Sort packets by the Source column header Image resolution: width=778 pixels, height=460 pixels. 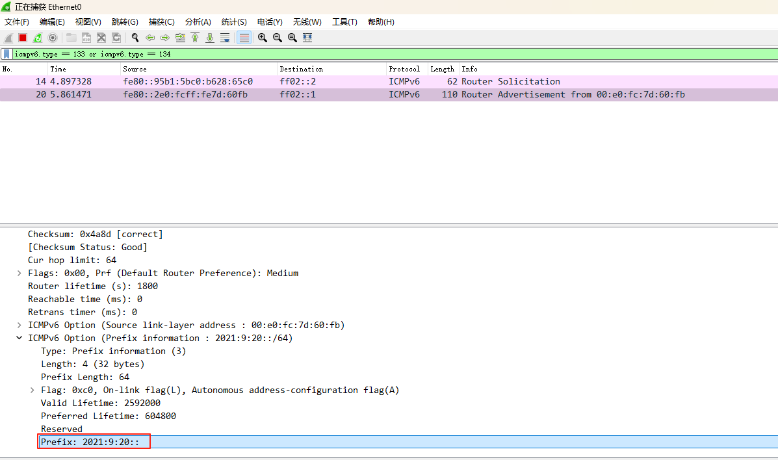(198, 69)
